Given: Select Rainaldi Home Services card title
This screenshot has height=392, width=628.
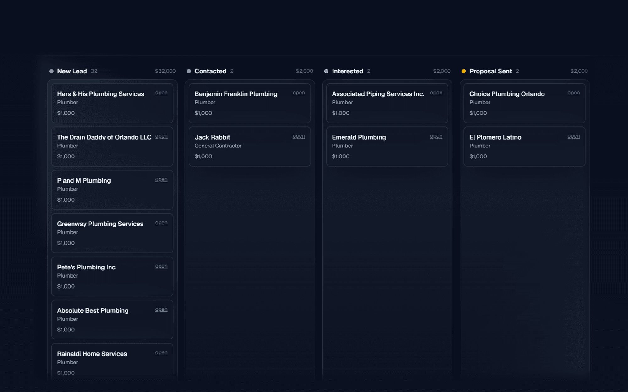Looking at the screenshot, I should (x=92, y=353).
